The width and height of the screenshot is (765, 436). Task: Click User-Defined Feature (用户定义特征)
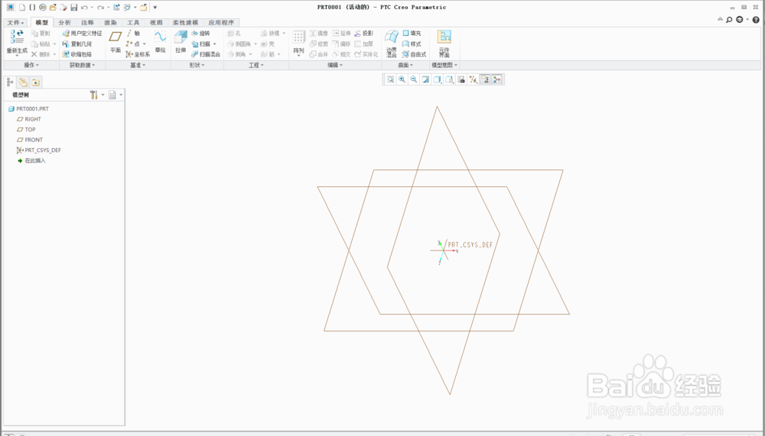[x=82, y=33]
